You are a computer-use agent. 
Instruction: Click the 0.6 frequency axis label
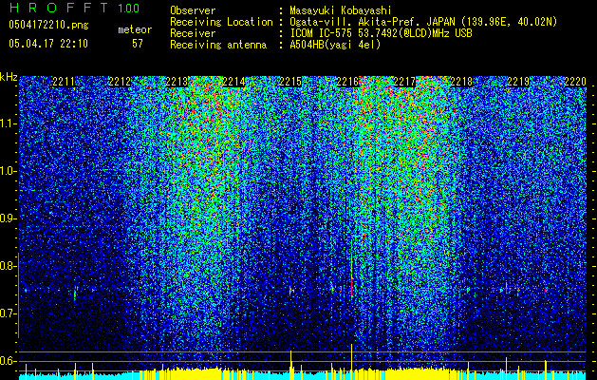coord(8,361)
